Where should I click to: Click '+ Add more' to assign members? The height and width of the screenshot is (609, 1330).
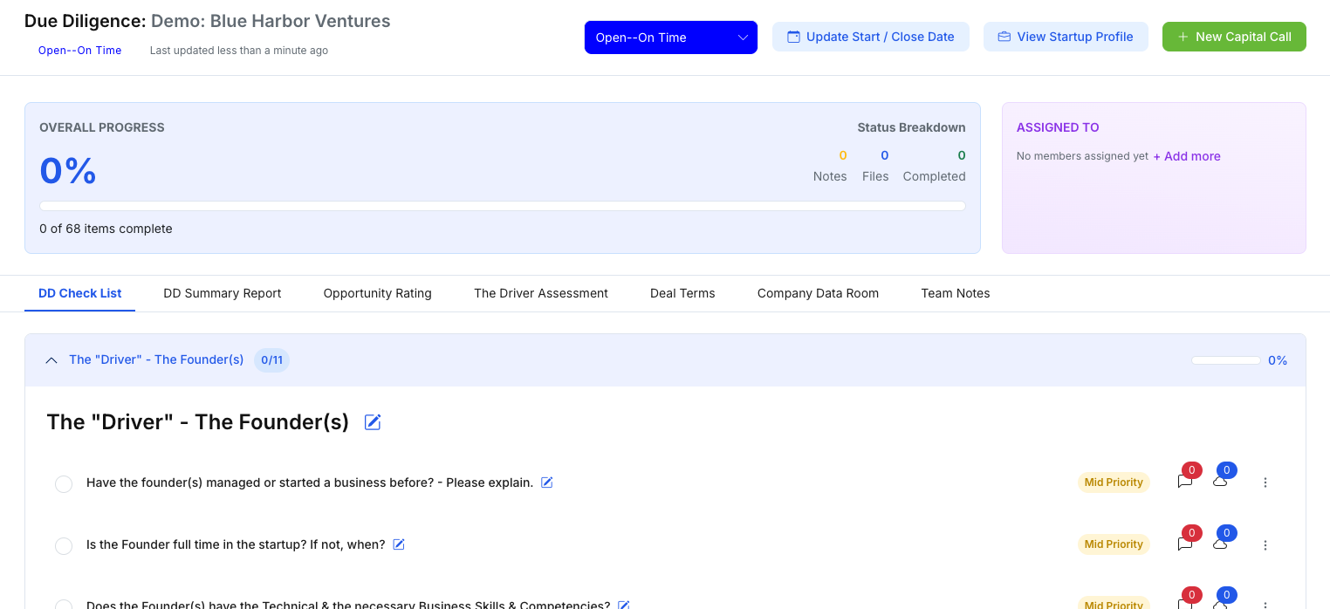click(x=1186, y=156)
